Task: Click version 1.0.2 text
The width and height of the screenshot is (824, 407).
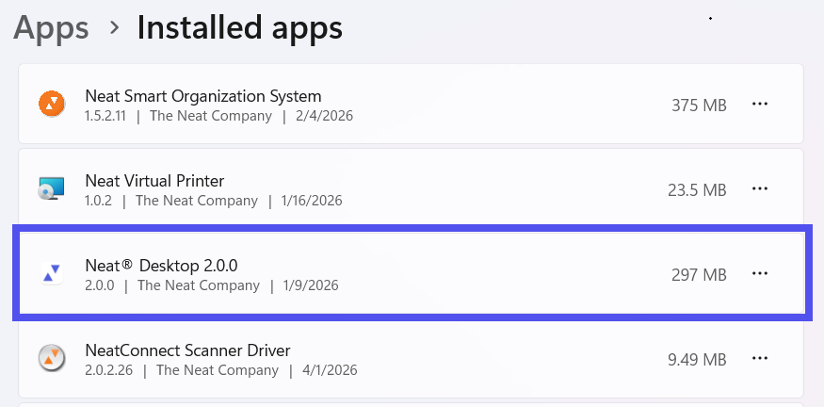Action: (x=98, y=201)
